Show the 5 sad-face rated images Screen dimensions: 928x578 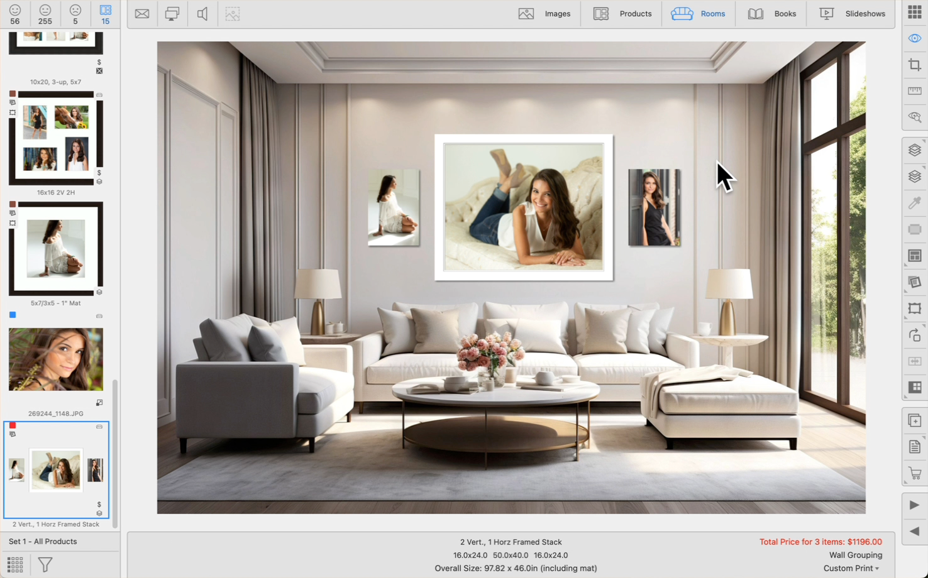pos(75,14)
